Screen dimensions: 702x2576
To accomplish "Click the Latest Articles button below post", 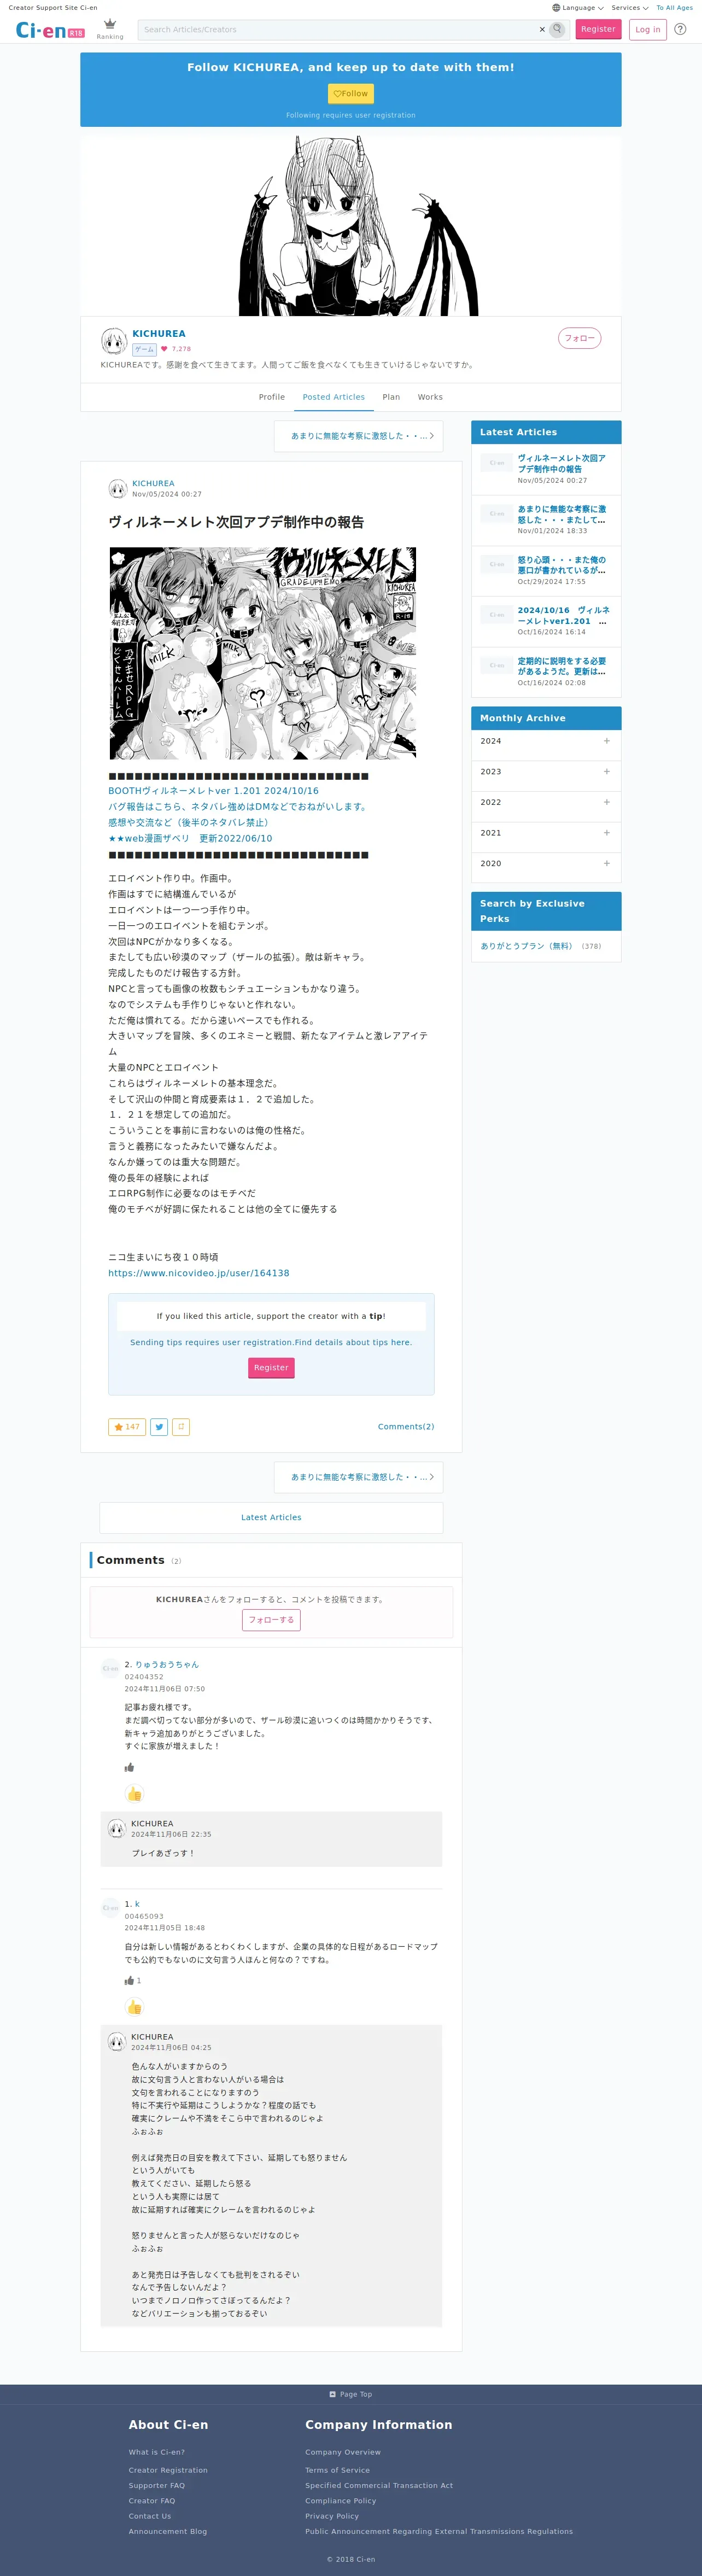I will 271,1518.
